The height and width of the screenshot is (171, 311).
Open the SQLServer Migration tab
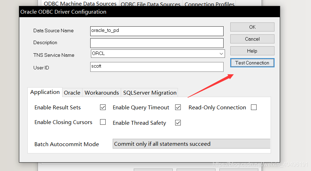(x=150, y=93)
